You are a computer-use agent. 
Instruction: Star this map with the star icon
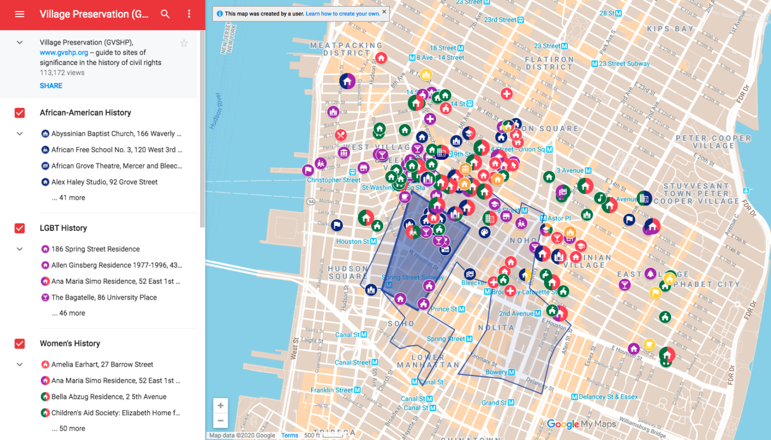[184, 43]
